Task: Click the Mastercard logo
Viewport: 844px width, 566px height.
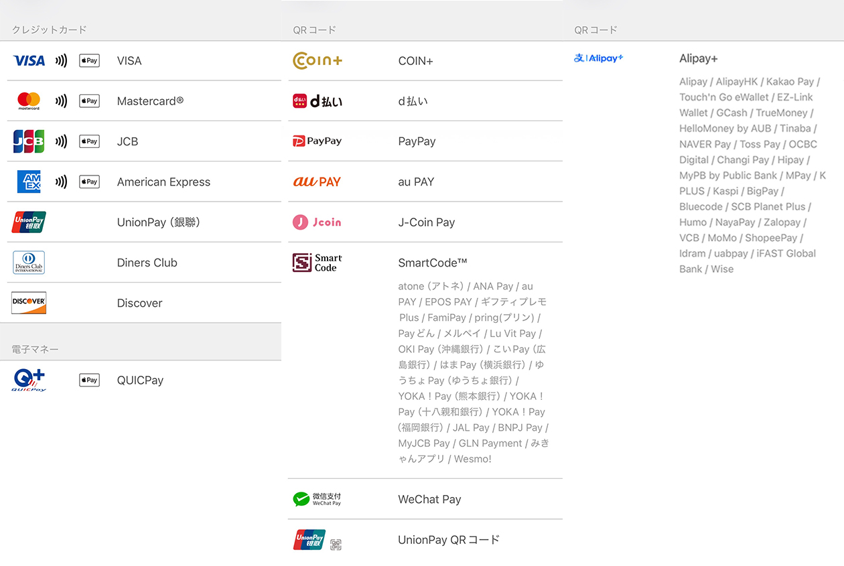Action: pos(29,101)
